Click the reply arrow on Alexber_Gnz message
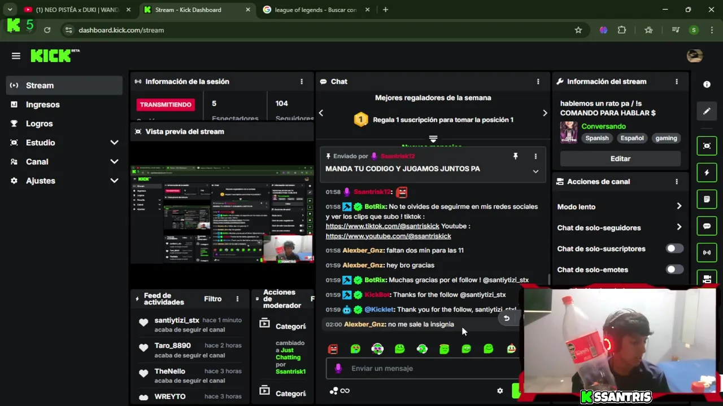Viewport: 723px width, 406px height. point(506,319)
